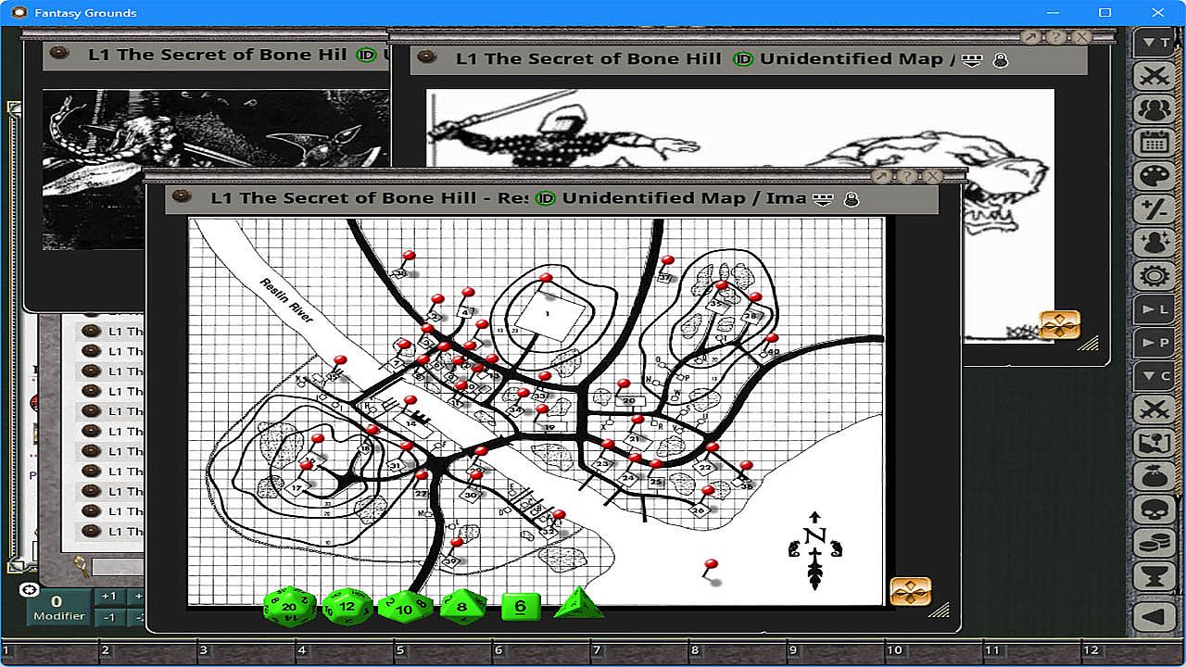Pick the green d6 die
Image resolution: width=1186 pixels, height=667 pixels.
click(x=521, y=607)
